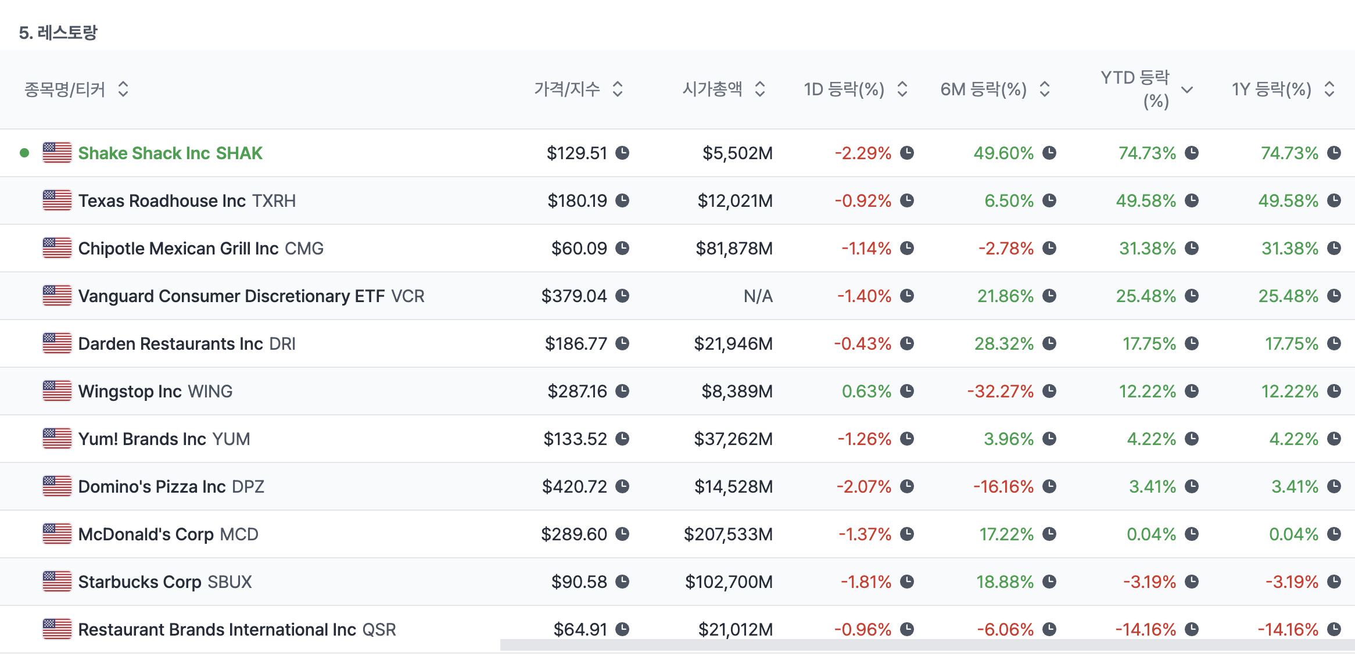Open Shake Shack Inc SHAK link
1355x660 pixels.
coord(170,153)
